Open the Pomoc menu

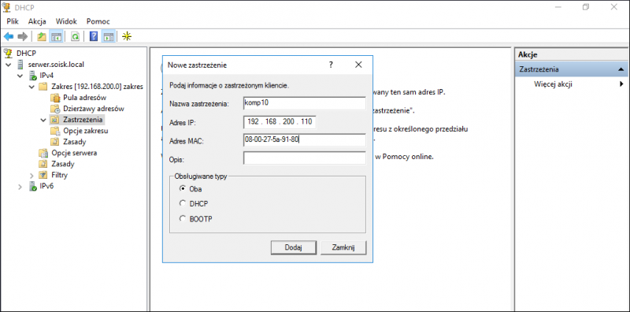(98, 21)
